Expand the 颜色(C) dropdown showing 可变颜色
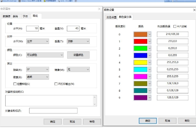 [x=45, y=55]
